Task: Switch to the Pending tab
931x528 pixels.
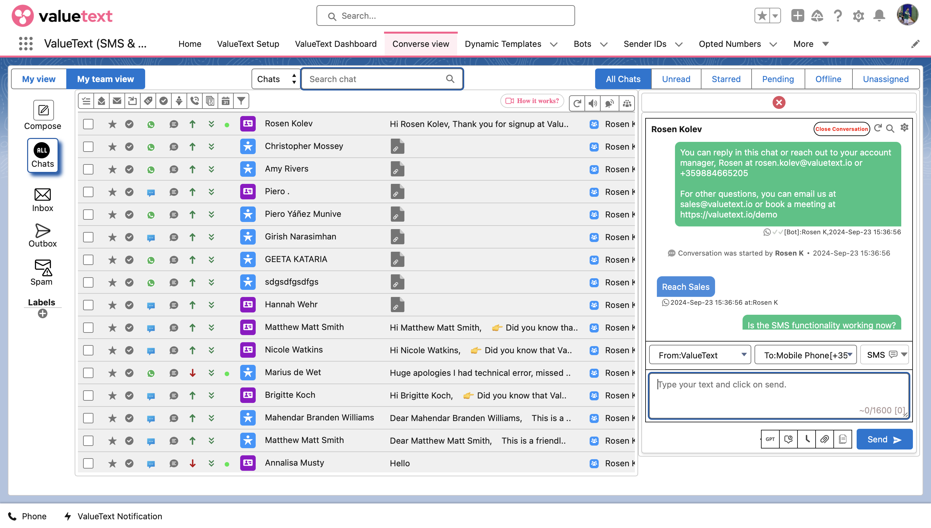Action: point(778,79)
